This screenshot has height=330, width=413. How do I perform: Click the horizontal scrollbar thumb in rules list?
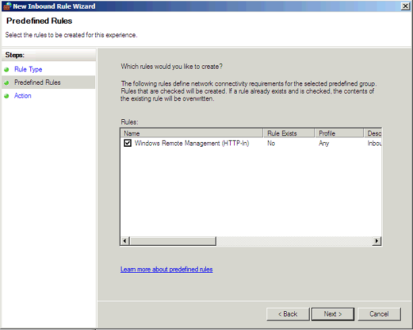(x=173, y=241)
